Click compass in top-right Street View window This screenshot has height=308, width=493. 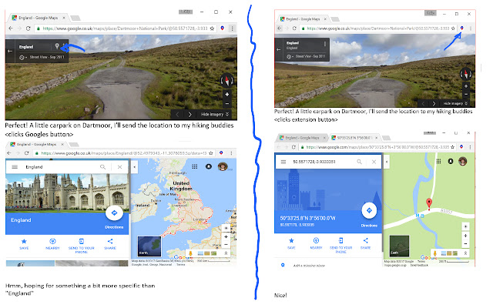coord(465,74)
